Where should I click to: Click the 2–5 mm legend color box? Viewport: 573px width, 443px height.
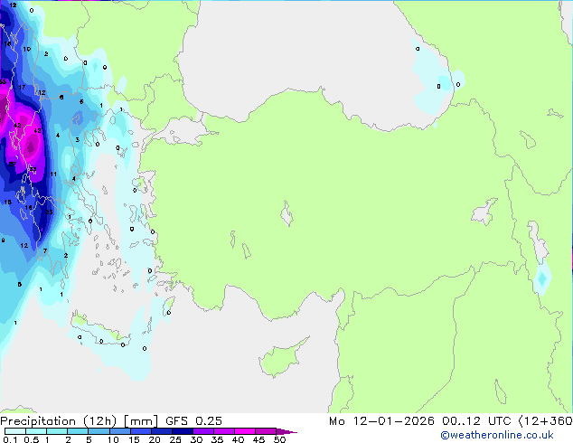(x=78, y=431)
